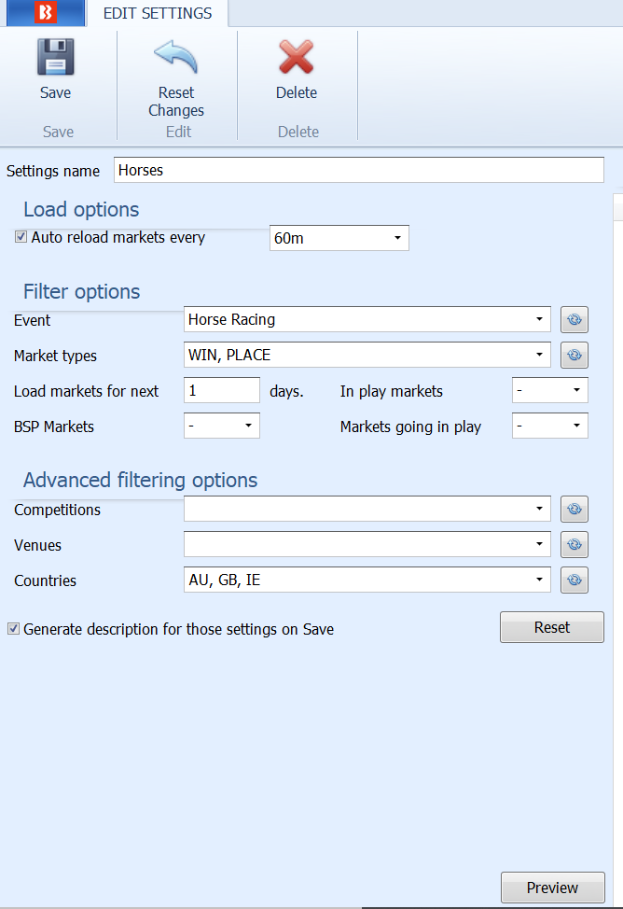
Task: Expand the AU, GB, IE countries dropdown
Action: coord(367,580)
